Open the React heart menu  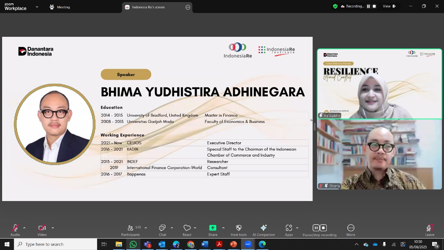187,230
